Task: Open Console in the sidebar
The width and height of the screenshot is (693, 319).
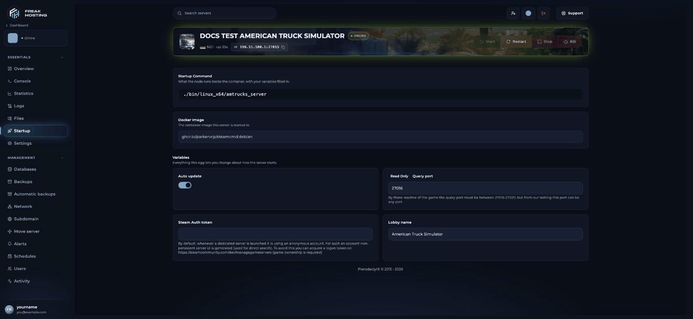Action: pyautogui.click(x=35, y=81)
